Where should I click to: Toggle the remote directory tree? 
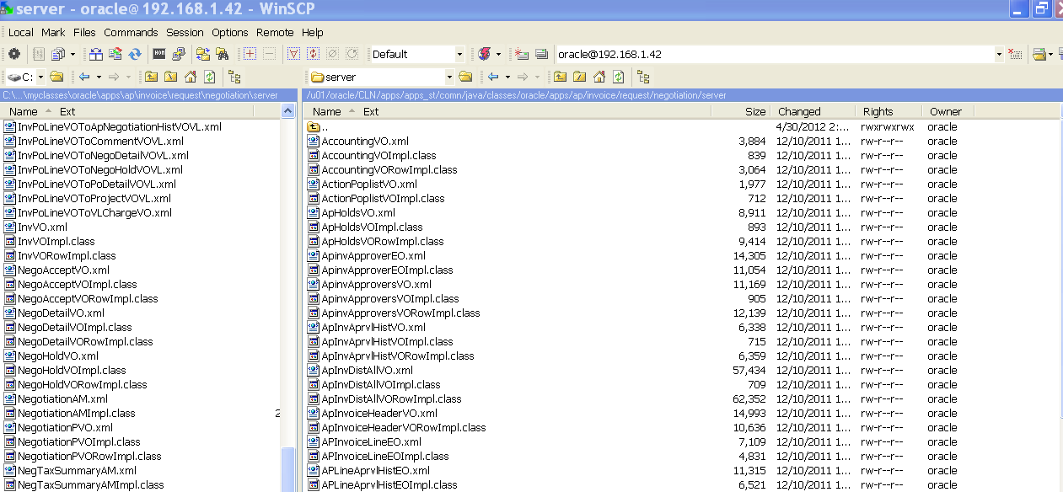tap(643, 77)
